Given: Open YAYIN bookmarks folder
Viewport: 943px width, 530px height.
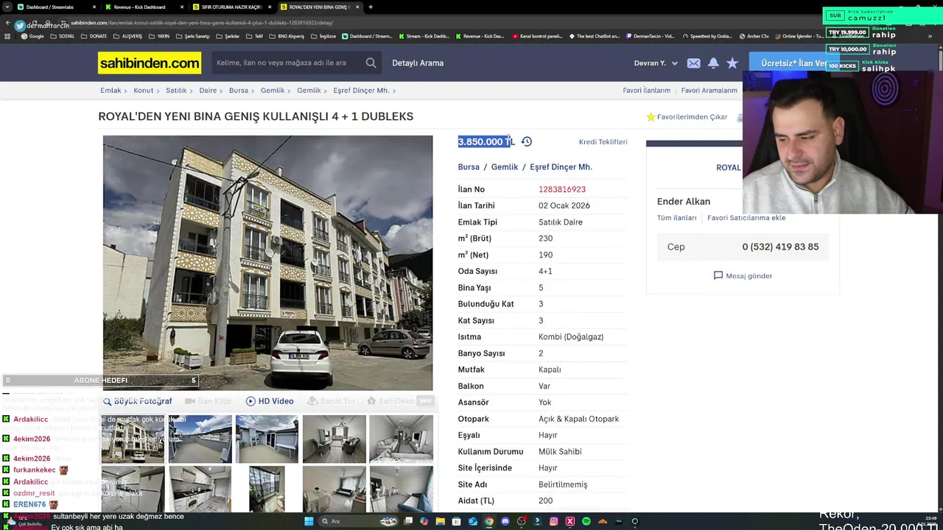Looking at the screenshot, I should [158, 36].
